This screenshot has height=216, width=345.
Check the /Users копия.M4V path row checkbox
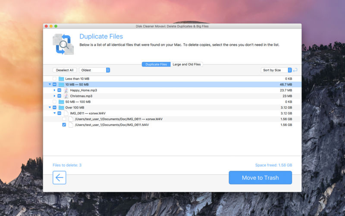click(x=64, y=119)
